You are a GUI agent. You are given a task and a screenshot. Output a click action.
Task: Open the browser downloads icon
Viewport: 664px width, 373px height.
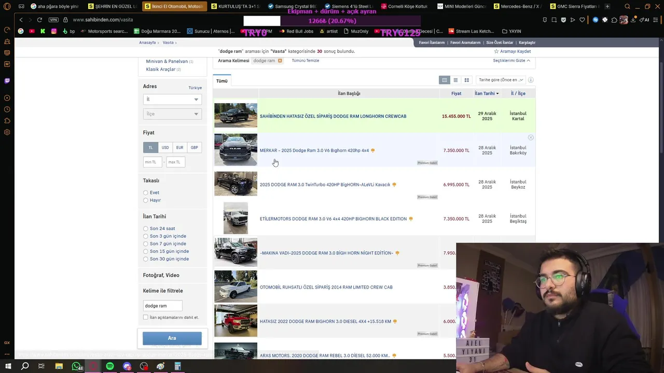coord(633,20)
